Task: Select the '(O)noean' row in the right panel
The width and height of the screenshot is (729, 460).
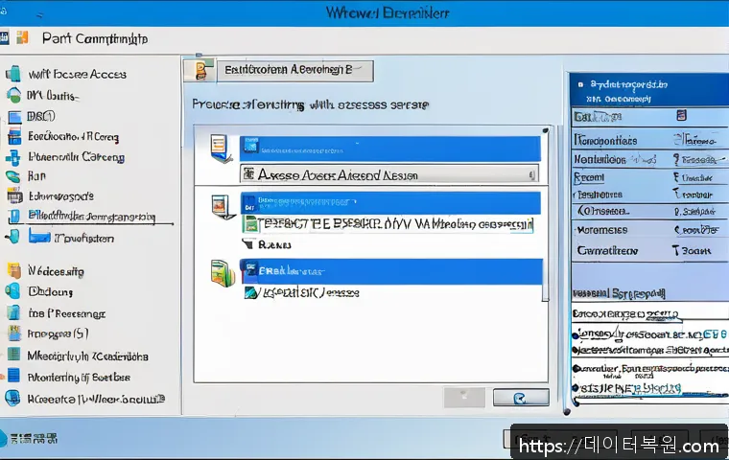Action: click(x=649, y=211)
